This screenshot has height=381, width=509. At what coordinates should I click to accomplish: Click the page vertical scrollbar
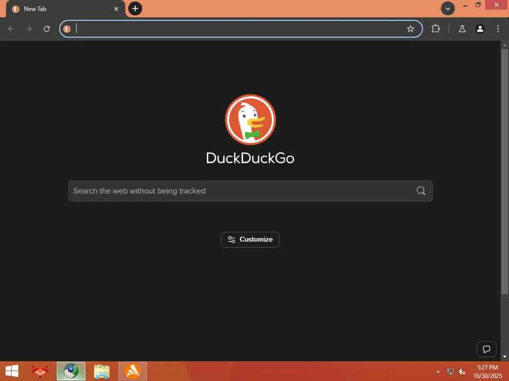pyautogui.click(x=505, y=172)
